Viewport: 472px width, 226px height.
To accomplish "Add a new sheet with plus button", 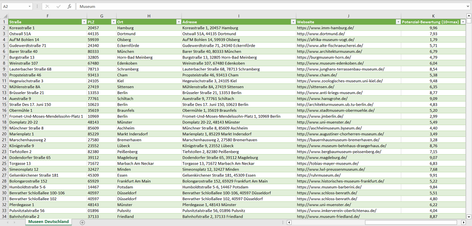I will pos(82,222).
